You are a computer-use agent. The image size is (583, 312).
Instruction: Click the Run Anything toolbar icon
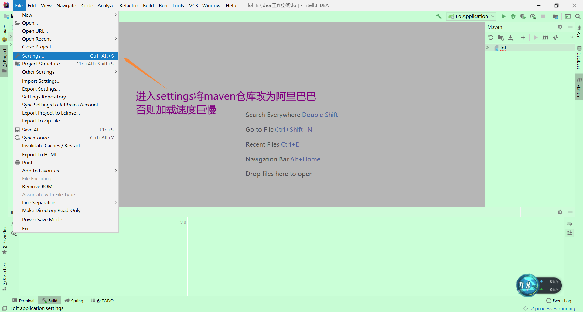tap(568, 16)
